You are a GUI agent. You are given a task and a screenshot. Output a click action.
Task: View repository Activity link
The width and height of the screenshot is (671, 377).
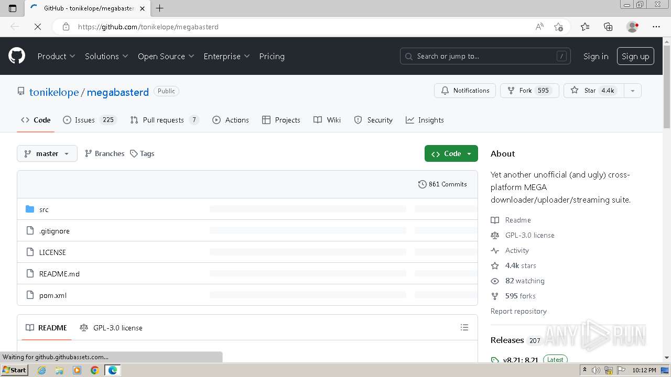point(510,250)
